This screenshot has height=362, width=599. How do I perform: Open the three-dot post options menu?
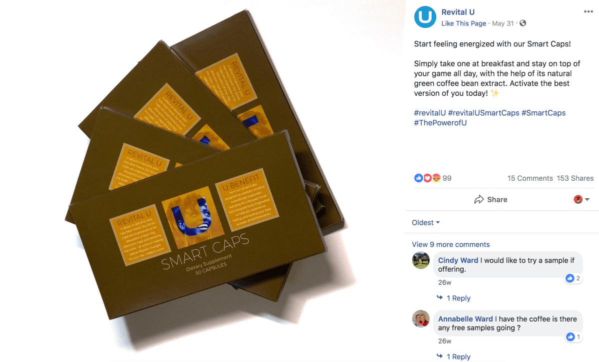coord(589,12)
